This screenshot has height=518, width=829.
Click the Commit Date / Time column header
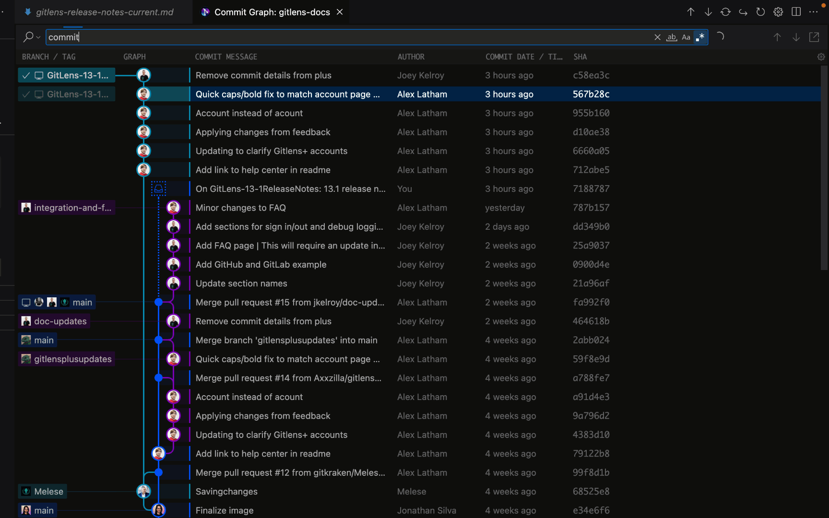coord(524,57)
